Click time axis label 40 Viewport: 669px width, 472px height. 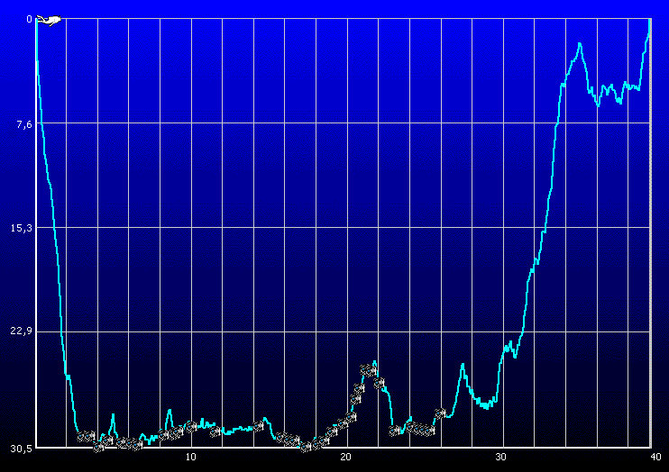coord(655,458)
